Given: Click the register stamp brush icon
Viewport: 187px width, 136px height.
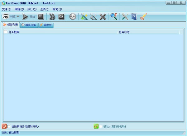Looking at the screenshot, I should tap(143, 17).
